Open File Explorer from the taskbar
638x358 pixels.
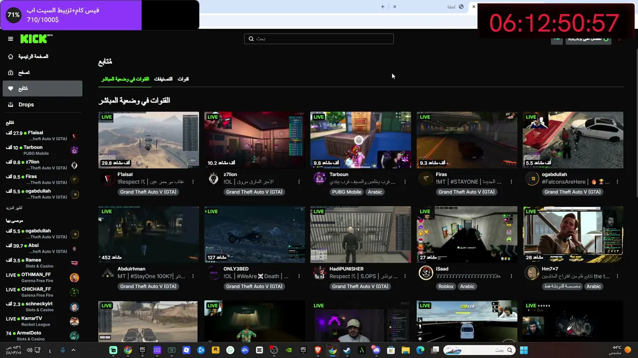tap(405, 350)
